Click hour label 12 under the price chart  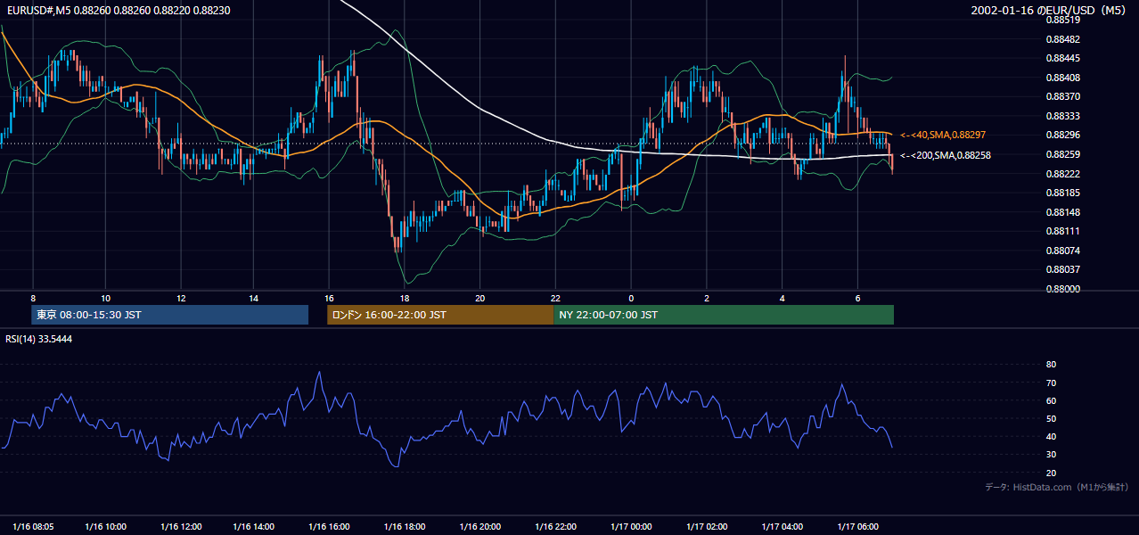pyautogui.click(x=180, y=298)
